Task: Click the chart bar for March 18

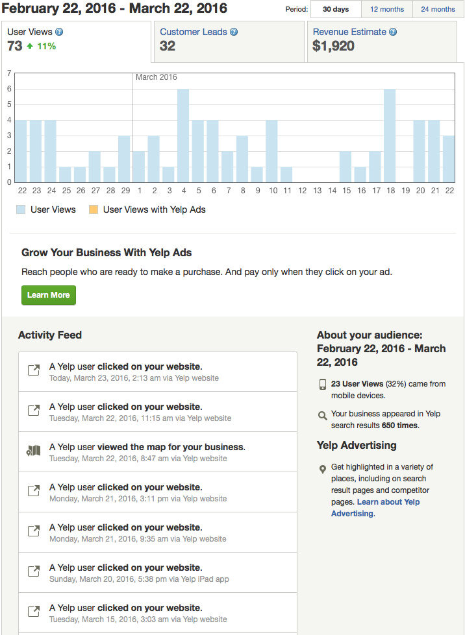Action: point(390,136)
